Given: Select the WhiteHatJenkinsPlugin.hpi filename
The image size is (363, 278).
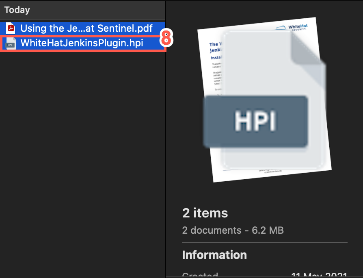Looking at the screenshot, I should tap(82, 43).
